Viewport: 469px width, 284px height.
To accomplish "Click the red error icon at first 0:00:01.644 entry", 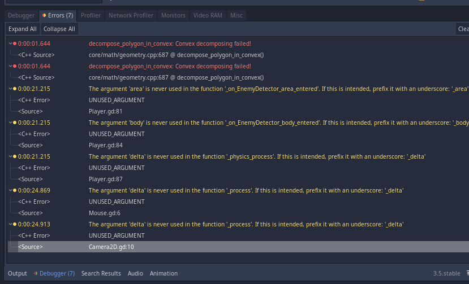I will (x=15, y=43).
